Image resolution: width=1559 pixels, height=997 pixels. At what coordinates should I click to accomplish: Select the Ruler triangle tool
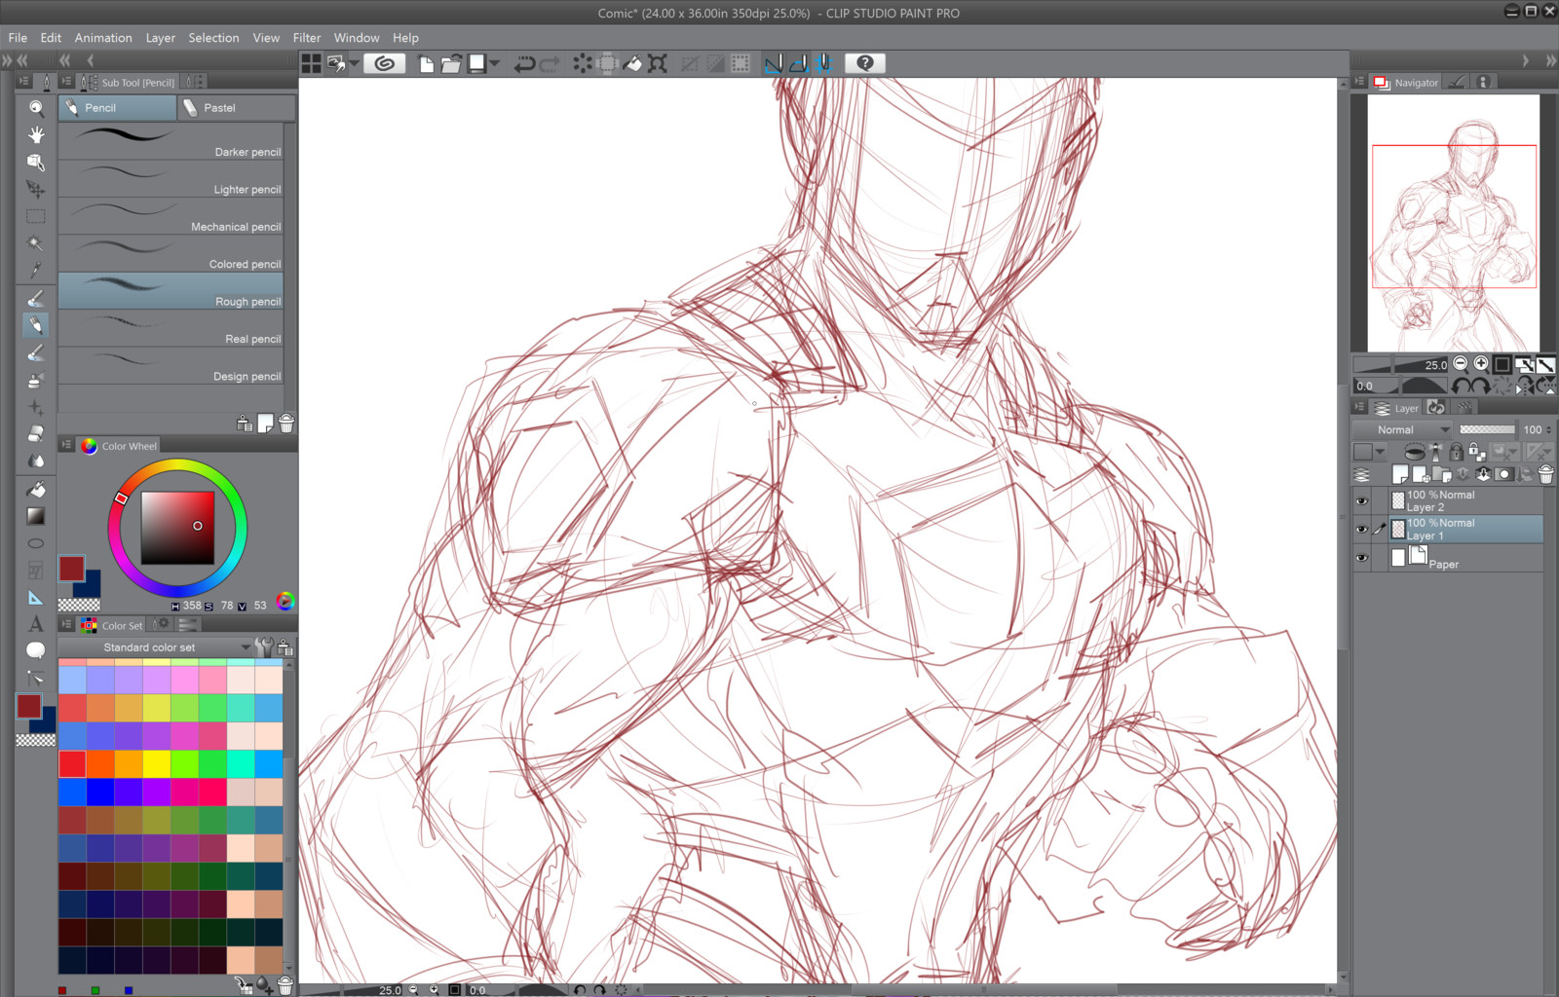pyautogui.click(x=36, y=597)
